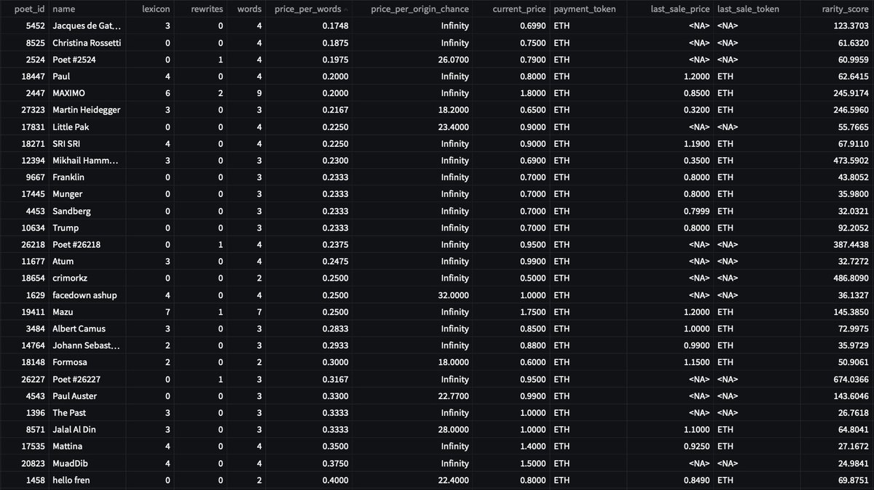Select the Trump name cell
The image size is (874, 490).
87,228
